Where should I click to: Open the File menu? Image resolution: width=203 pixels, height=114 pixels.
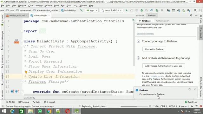click(3, 6)
